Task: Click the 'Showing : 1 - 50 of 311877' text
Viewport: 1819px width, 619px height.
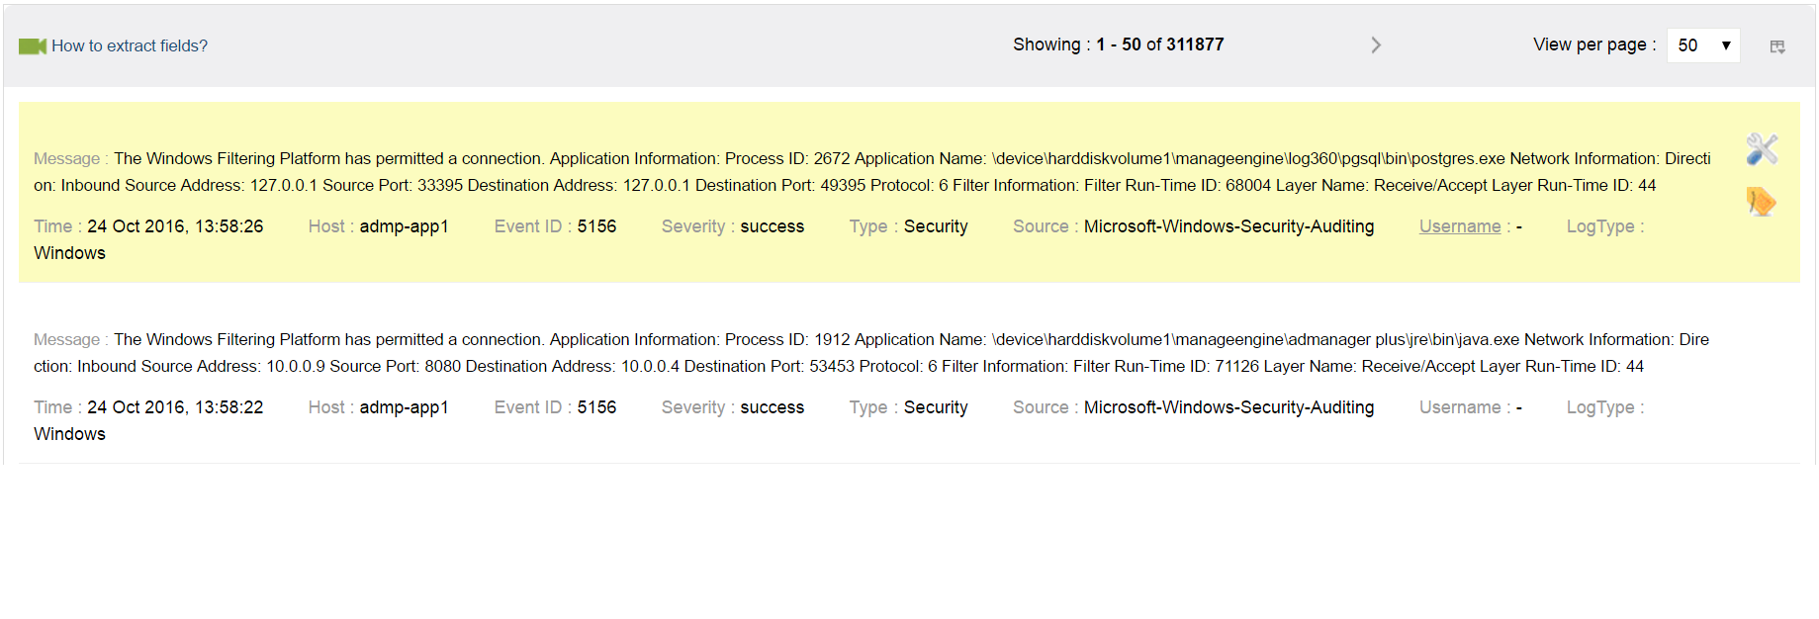Action: (x=1119, y=44)
